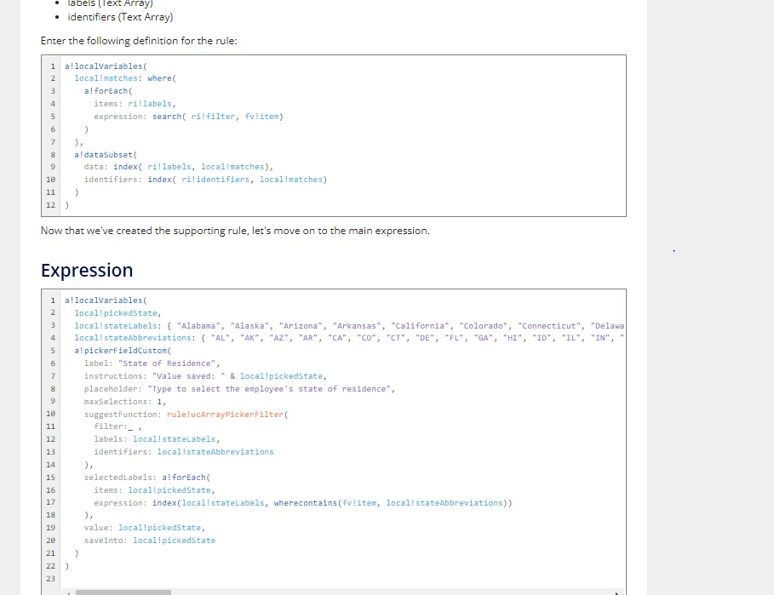Click 'expression: search( ri!filter, fv!item)' line
The height and width of the screenshot is (595, 774).
coord(188,117)
